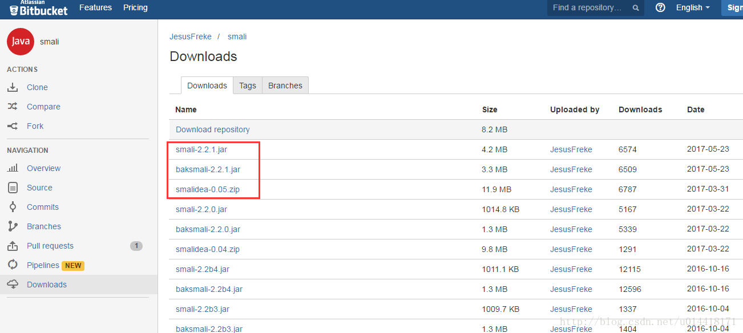Click the Pull requests count badge
The height and width of the screenshot is (333, 743).
pyautogui.click(x=136, y=246)
